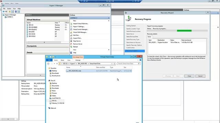Screen dimensions: 220x123
Task: Open View menu in Hyper-V Manager
Action: coord(14,9)
